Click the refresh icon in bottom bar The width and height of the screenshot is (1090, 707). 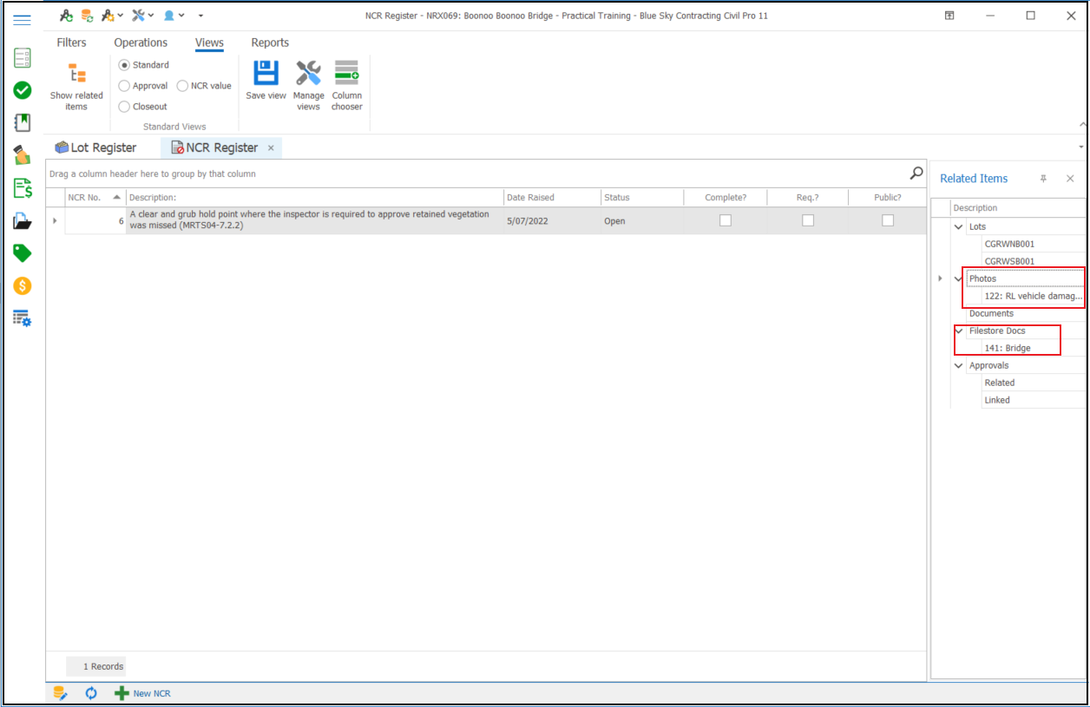point(91,693)
